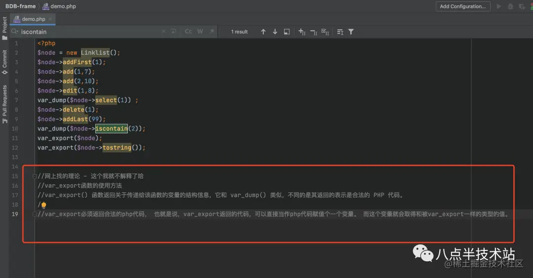Collapse the fold marker at line 19

pos(35,214)
